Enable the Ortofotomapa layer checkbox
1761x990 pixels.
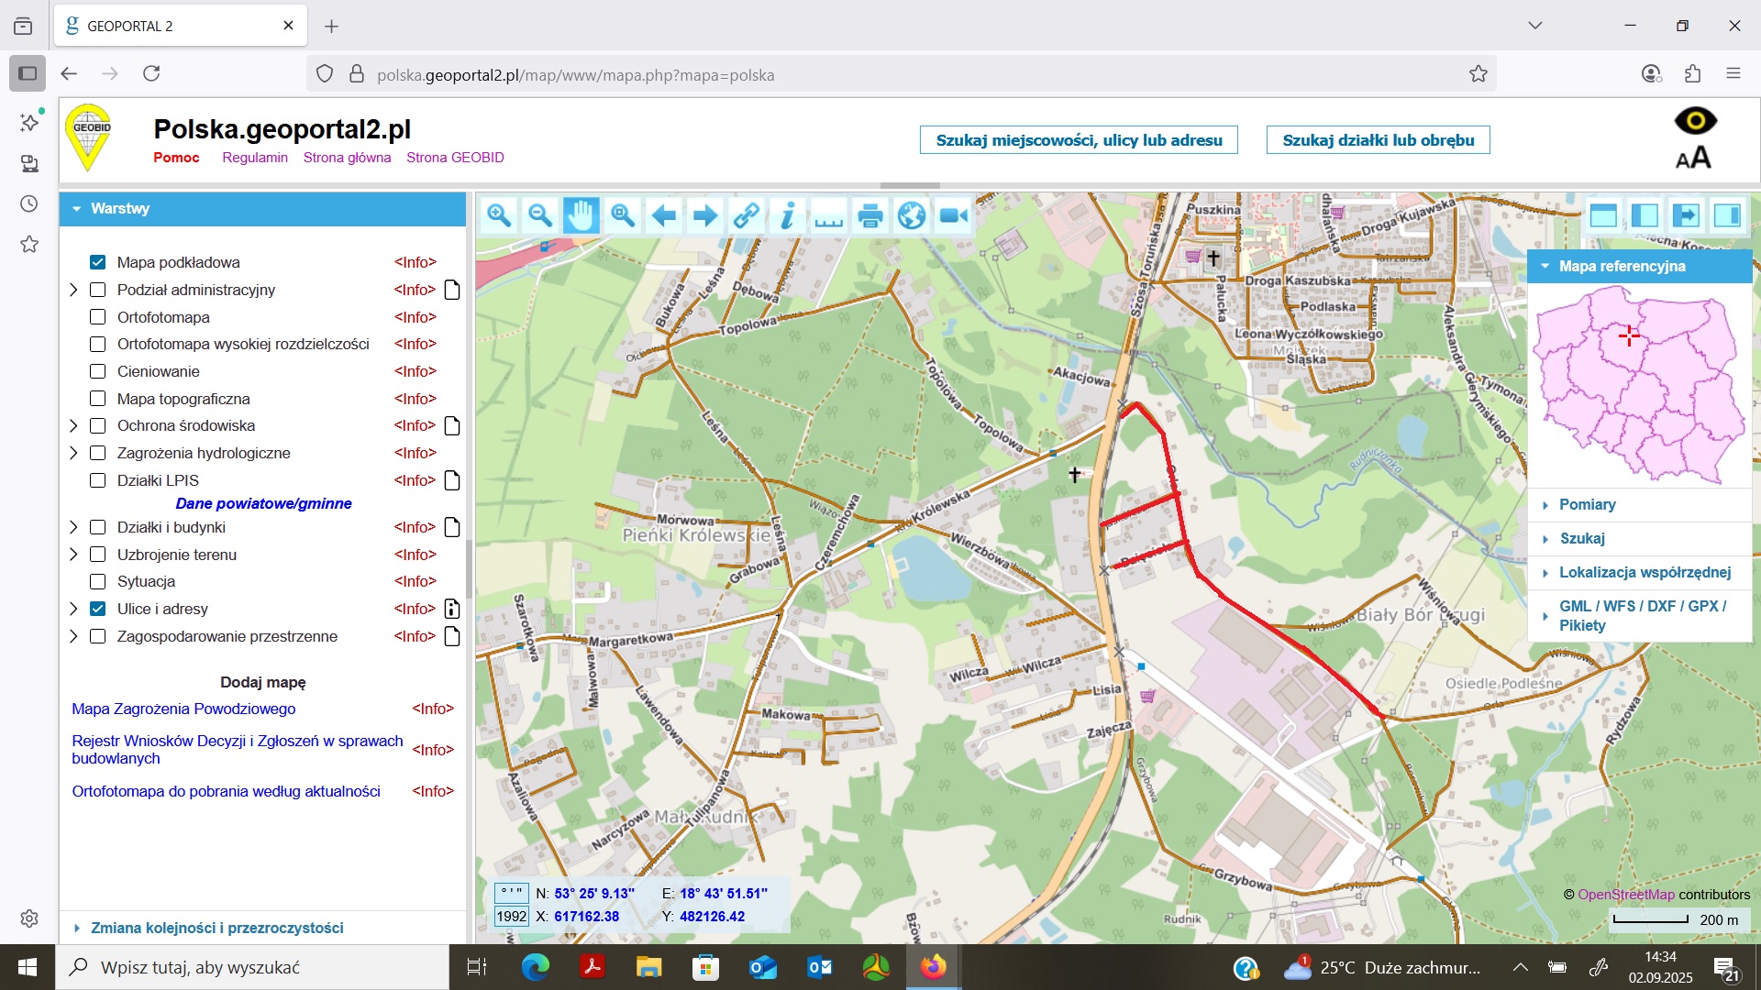(x=97, y=317)
